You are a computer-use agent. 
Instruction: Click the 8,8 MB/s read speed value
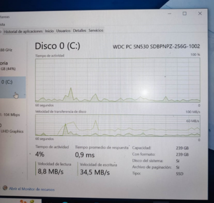pyautogui.click(x=50, y=172)
